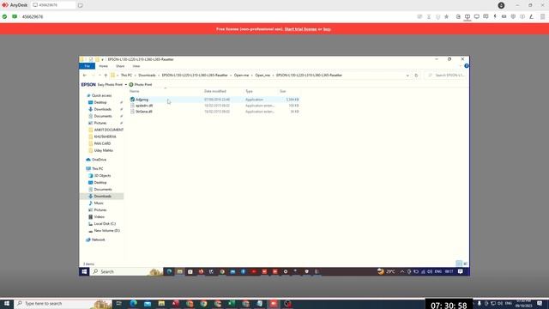Open the ANKIT DOCUMENT folder

106,130
